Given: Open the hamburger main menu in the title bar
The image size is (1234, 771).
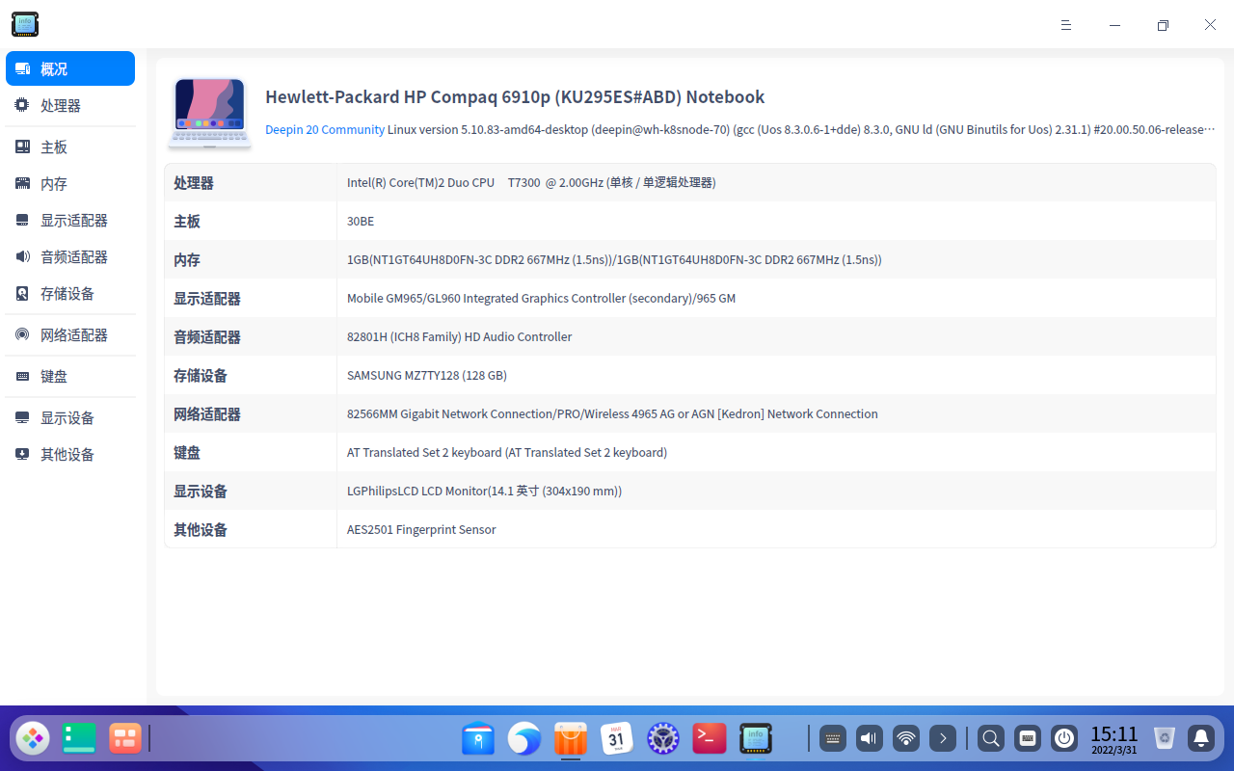Looking at the screenshot, I should coord(1066,25).
